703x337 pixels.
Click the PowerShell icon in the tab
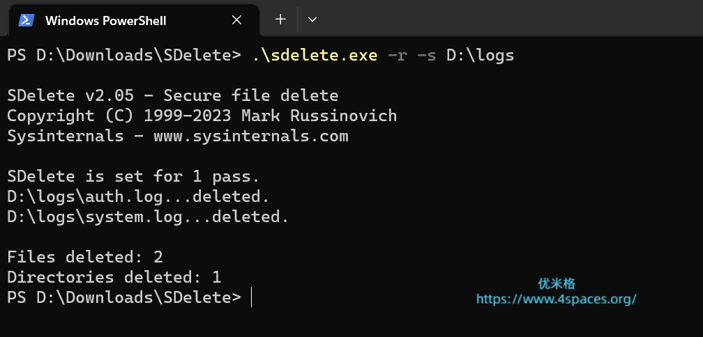[27, 20]
